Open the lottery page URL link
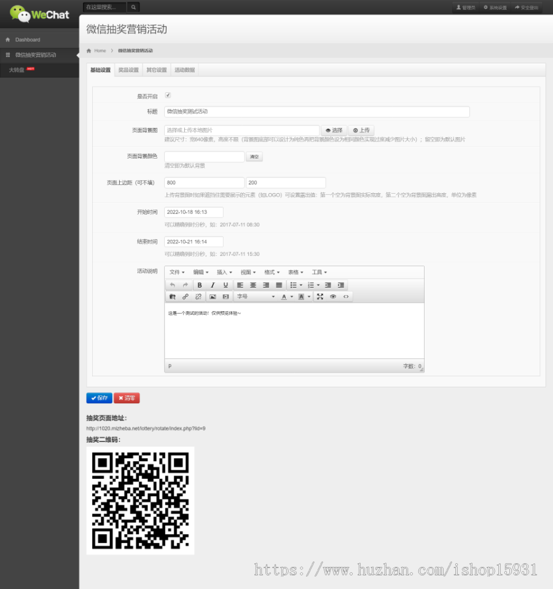Viewport: 553px width, 589px height. (146, 429)
